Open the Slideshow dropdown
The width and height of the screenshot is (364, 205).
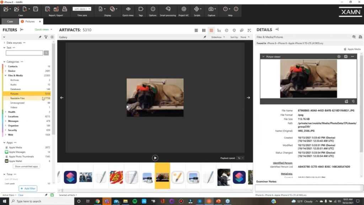pos(218,37)
